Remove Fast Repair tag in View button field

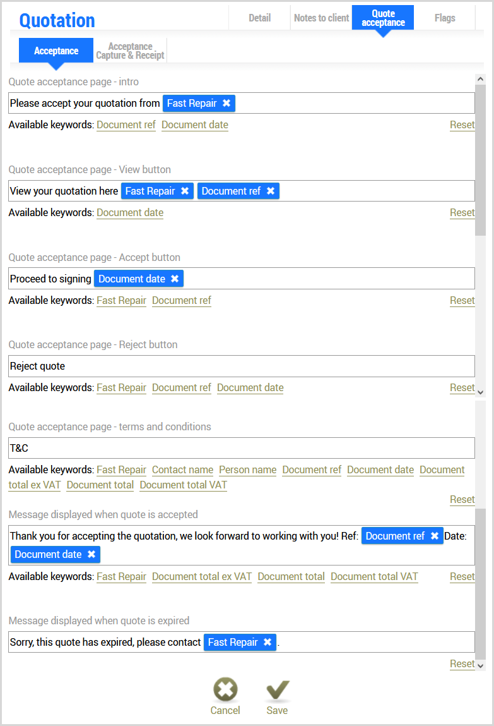[185, 191]
